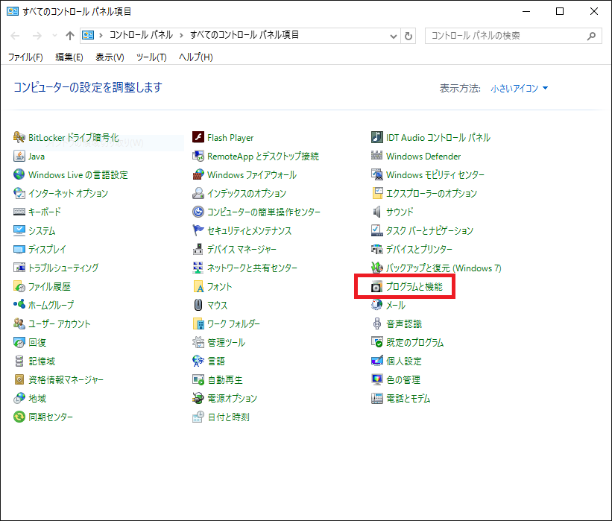
Task: Click the 資格情報マネージャー safe icon
Action: coord(19,379)
